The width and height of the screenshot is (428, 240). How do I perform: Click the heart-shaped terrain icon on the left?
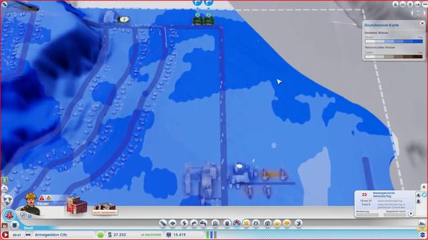7,200
